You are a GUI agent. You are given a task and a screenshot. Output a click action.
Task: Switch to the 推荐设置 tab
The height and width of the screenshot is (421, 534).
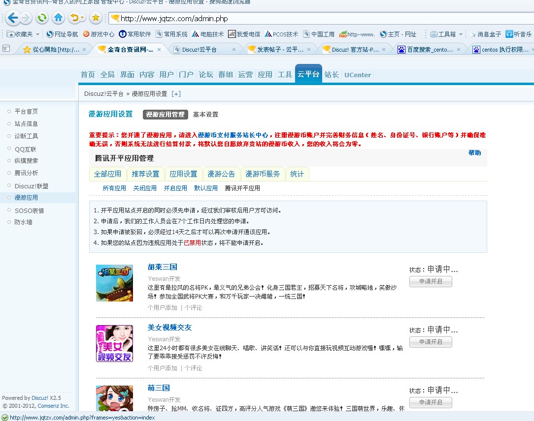[146, 174]
